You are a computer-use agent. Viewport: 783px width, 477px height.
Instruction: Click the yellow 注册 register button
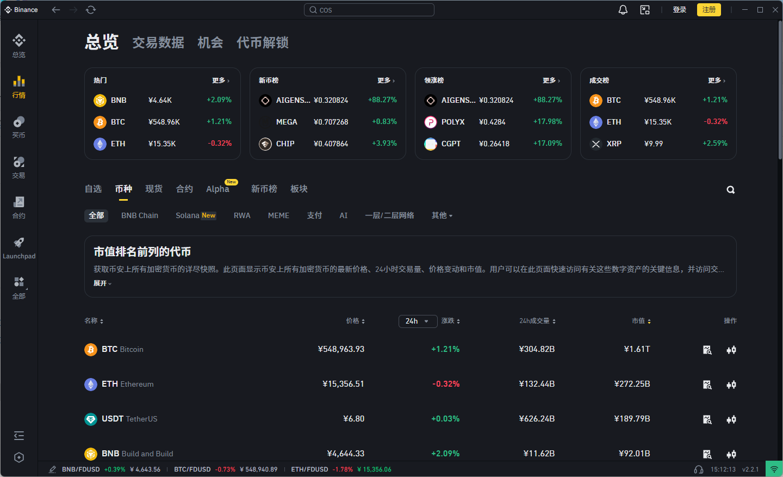(x=709, y=10)
